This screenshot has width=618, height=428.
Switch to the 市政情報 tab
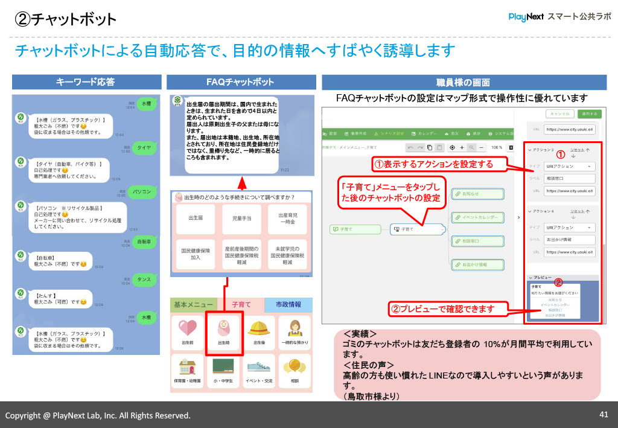click(289, 304)
